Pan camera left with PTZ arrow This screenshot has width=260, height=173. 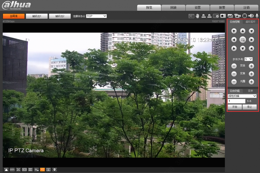coord(234,40)
